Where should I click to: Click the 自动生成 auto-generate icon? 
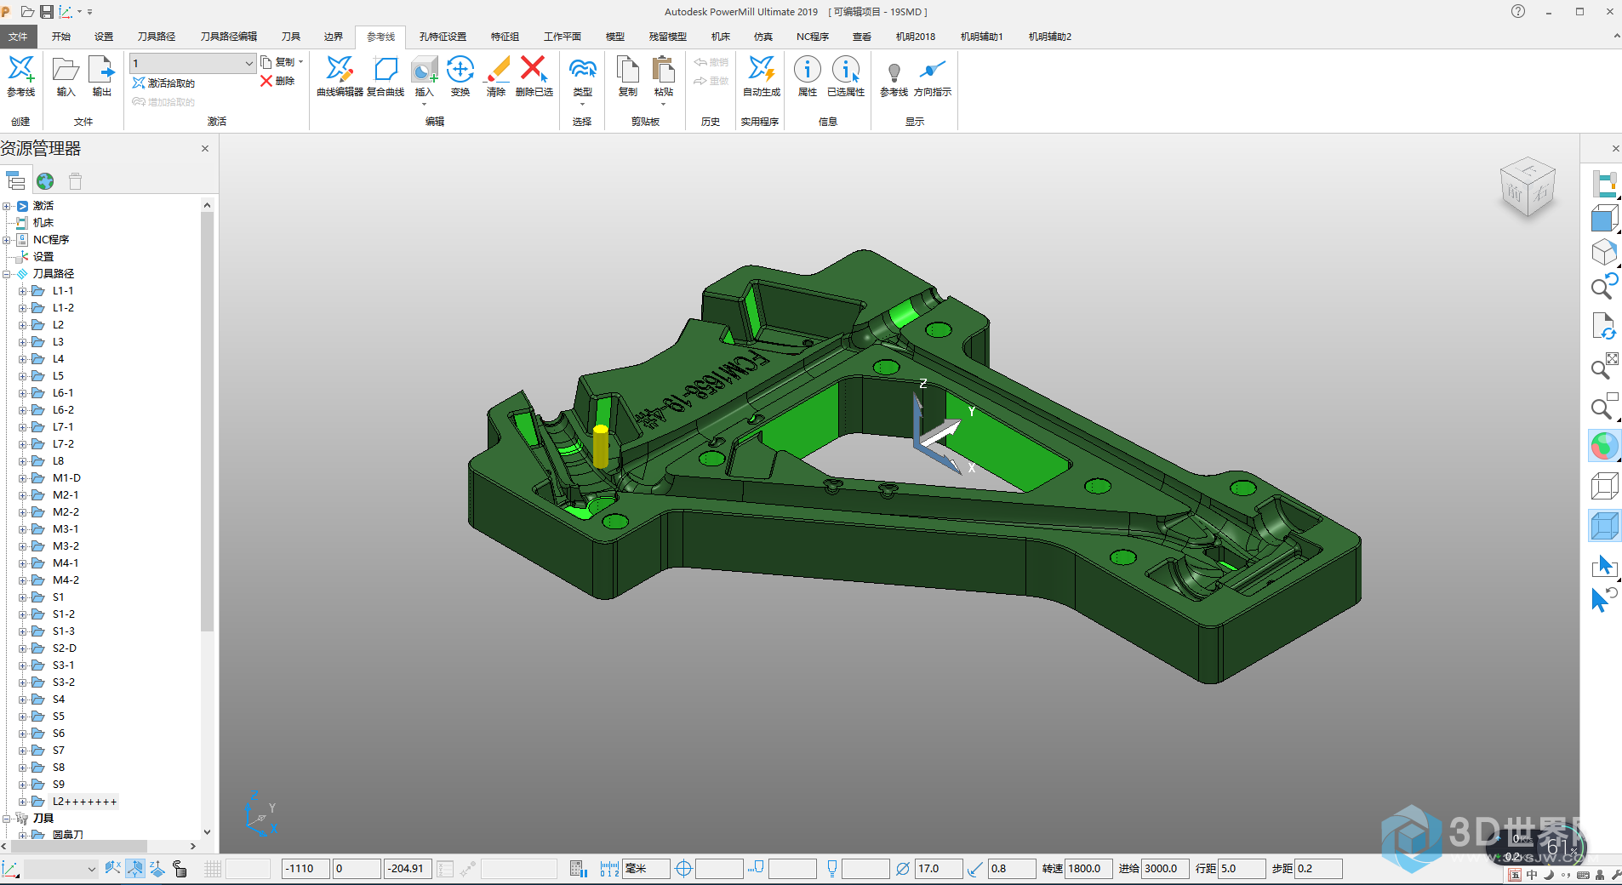[x=761, y=70]
